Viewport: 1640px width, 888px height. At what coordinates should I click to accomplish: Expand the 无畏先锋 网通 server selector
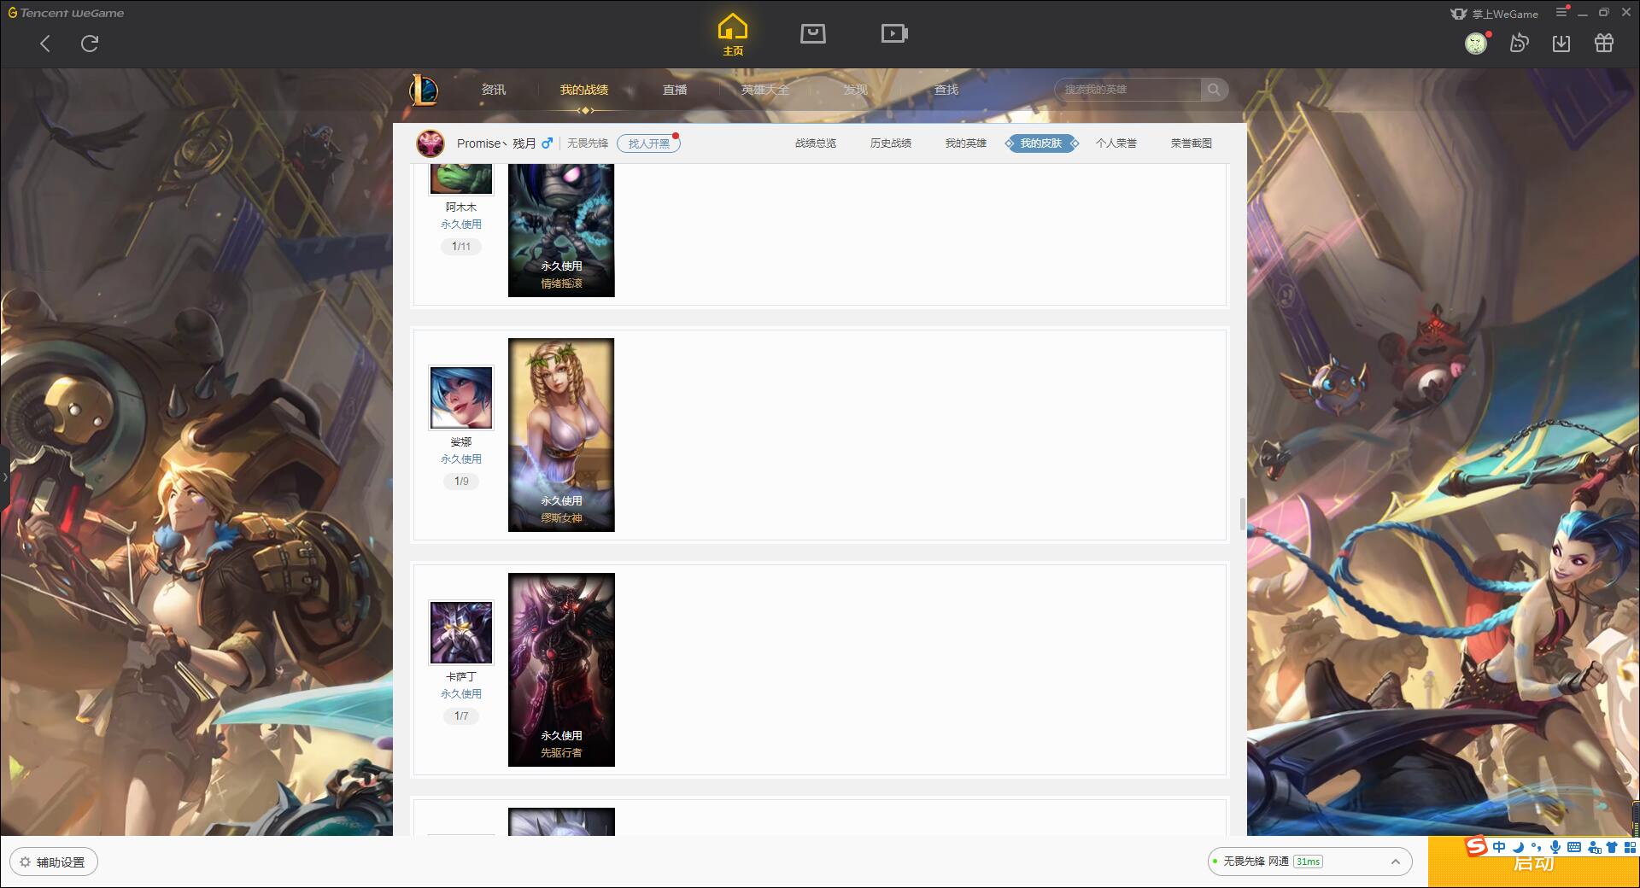click(x=1309, y=862)
